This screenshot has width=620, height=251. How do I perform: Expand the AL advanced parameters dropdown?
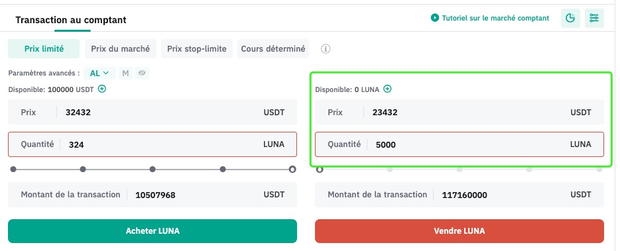click(99, 73)
